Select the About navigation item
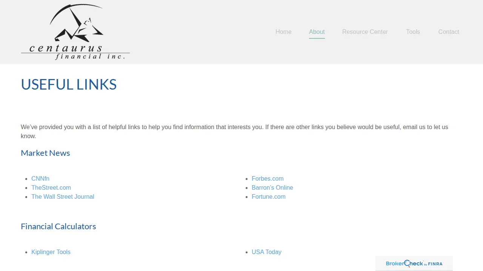The image size is (483, 271). coord(317,32)
